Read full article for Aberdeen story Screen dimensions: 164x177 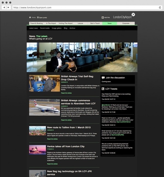tap(66, 120)
